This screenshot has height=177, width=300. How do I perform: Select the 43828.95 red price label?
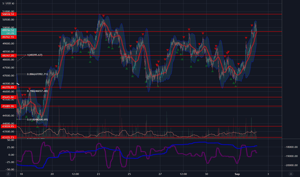(9, 126)
